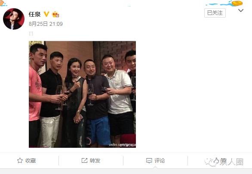Viewport: 252px width, 174px height.
Task: Click the weibo.com watermark on photo
Action: [122, 145]
